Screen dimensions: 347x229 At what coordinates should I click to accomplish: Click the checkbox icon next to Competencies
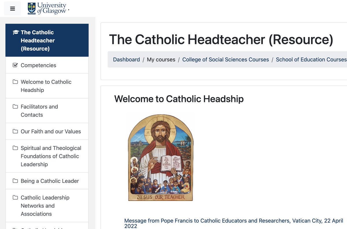(x=15, y=65)
